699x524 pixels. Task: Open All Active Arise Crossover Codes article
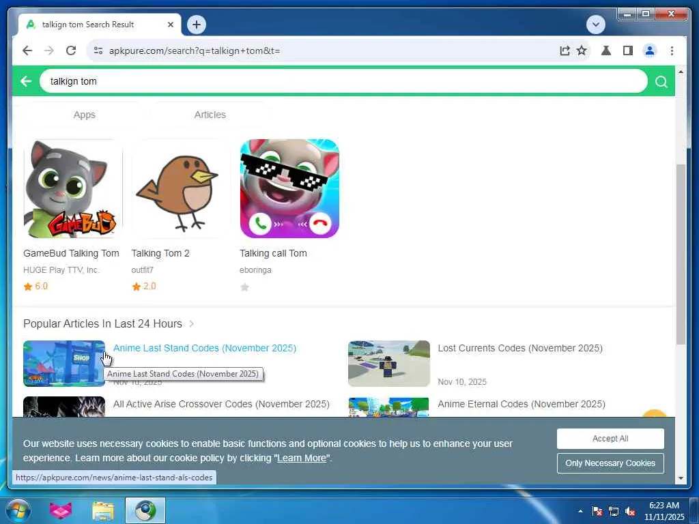(222, 404)
